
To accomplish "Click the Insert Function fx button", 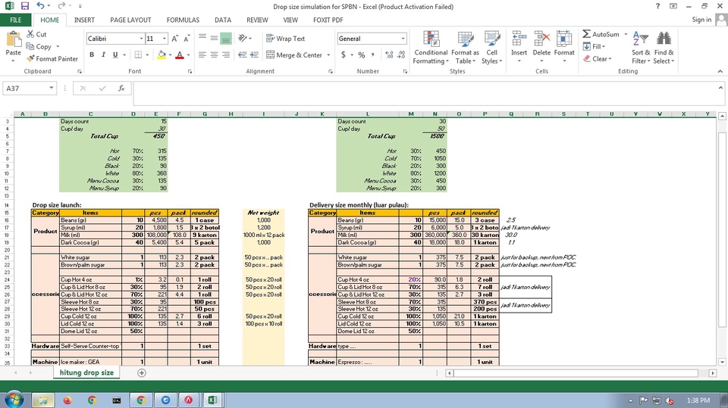I will [121, 88].
